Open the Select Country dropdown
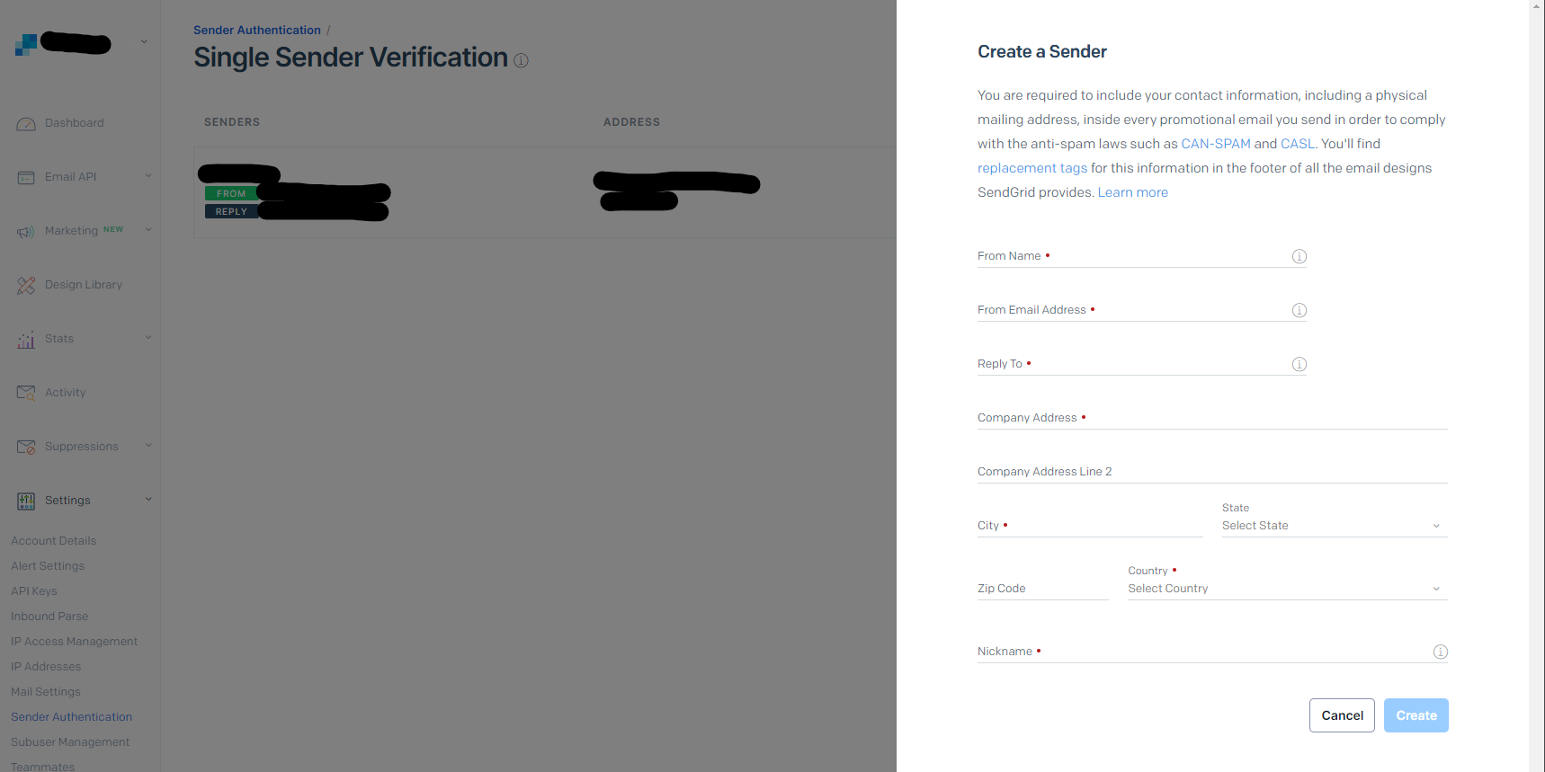The width and height of the screenshot is (1545, 772). (1286, 588)
